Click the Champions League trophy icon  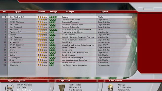click(9, 88)
